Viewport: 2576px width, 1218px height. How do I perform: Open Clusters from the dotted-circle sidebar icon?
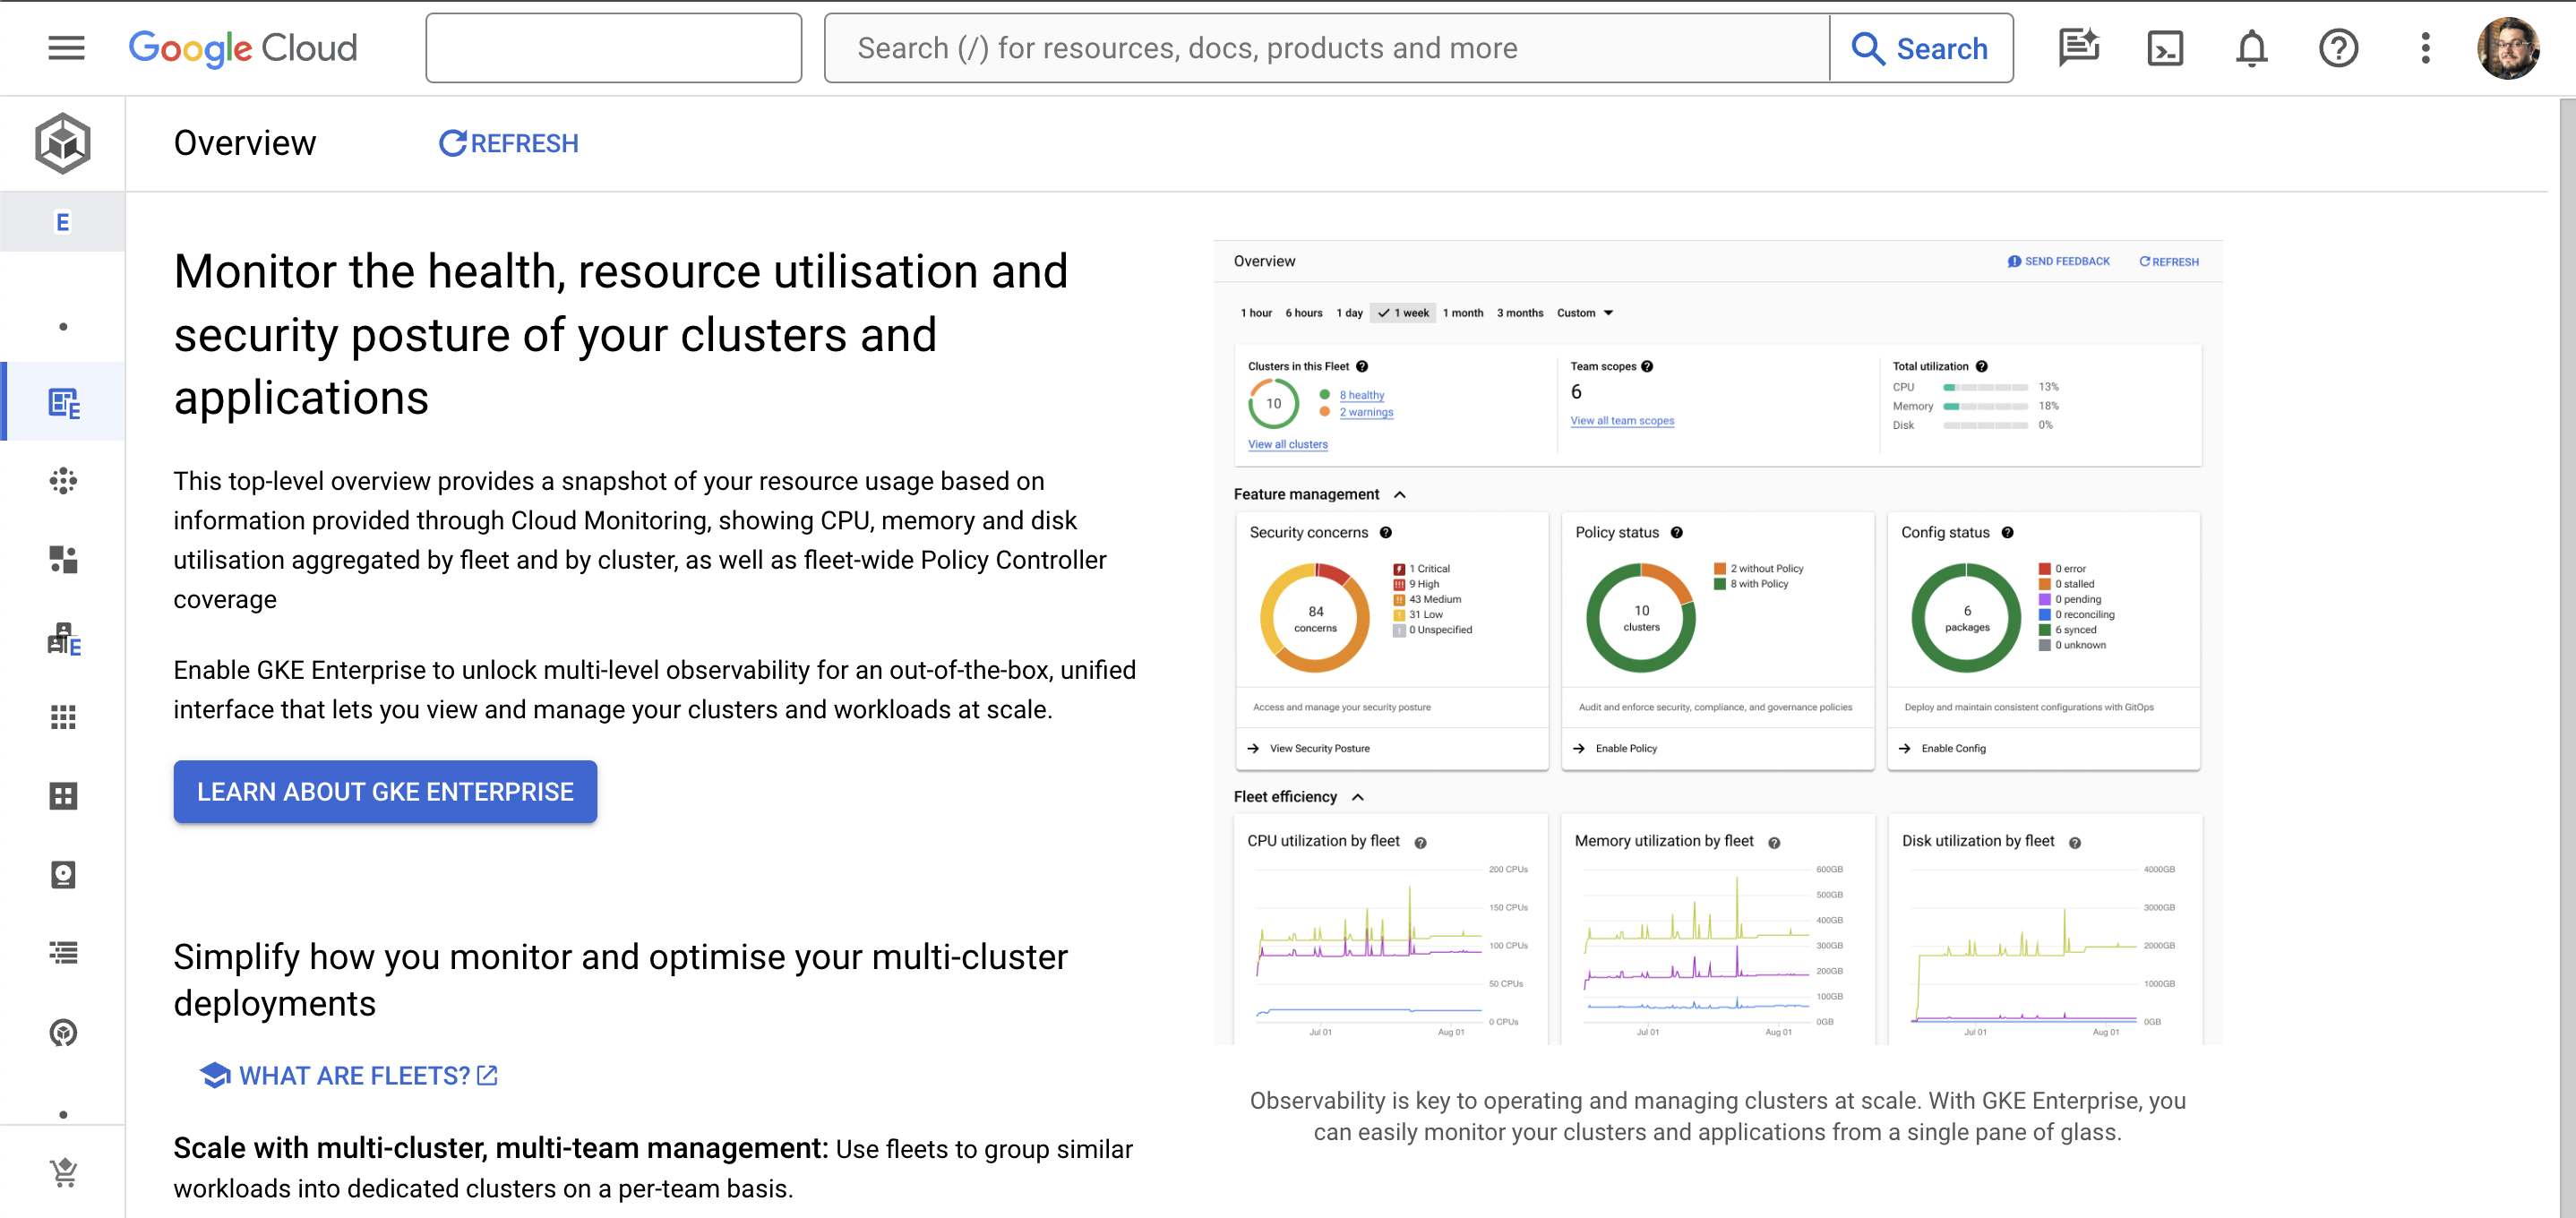[x=63, y=481]
